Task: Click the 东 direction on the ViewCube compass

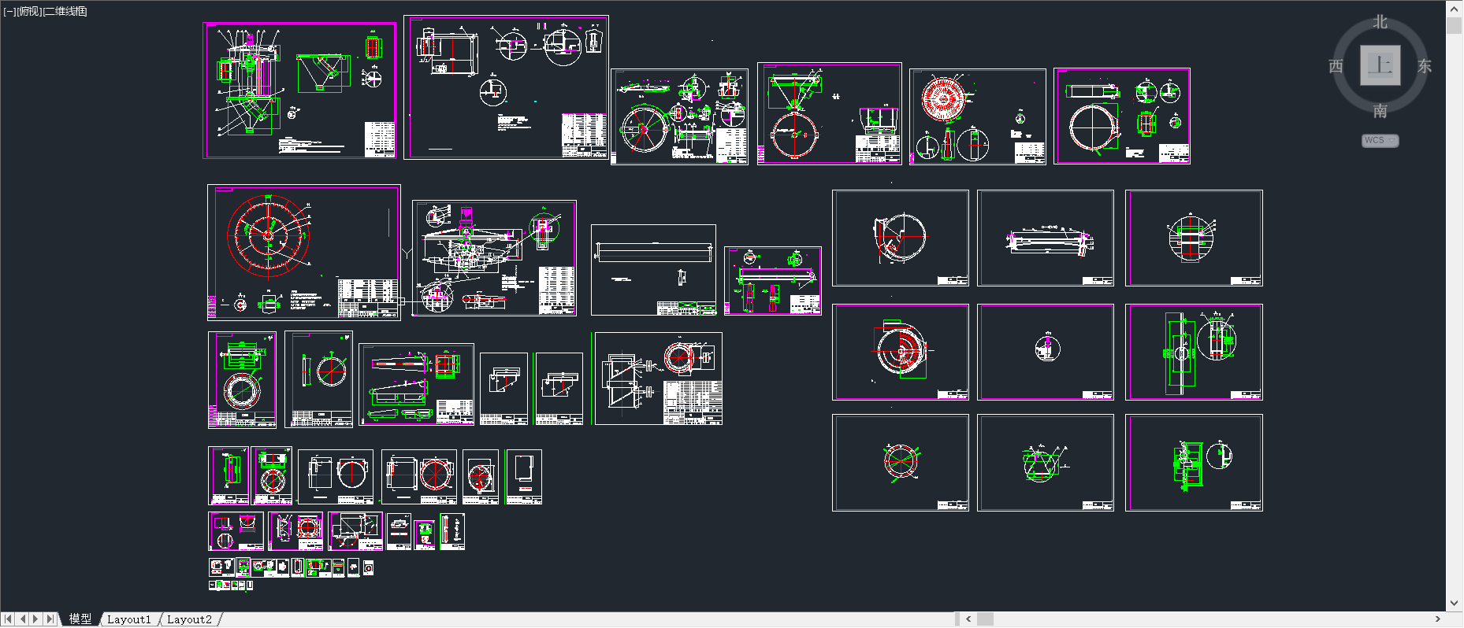Action: click(1425, 66)
